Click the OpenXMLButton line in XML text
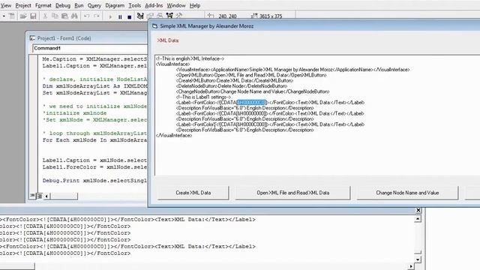Image resolution: width=480 pixels, height=270 pixels. tap(251, 75)
